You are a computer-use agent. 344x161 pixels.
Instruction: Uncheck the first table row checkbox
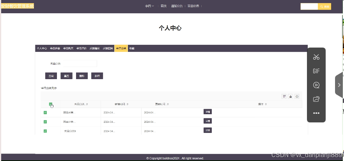pyautogui.click(x=45, y=113)
